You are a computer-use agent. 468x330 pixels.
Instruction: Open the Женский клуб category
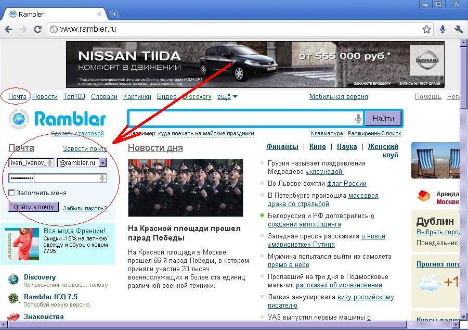point(383,150)
